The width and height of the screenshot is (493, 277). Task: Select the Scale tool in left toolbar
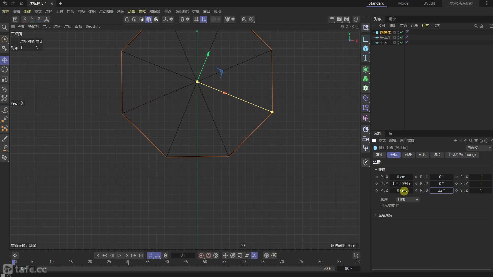tap(5, 79)
